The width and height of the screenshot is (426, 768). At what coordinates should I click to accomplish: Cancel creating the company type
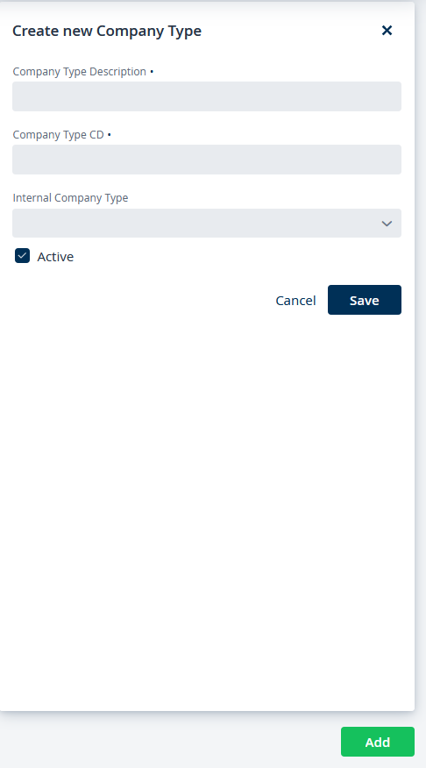(295, 300)
